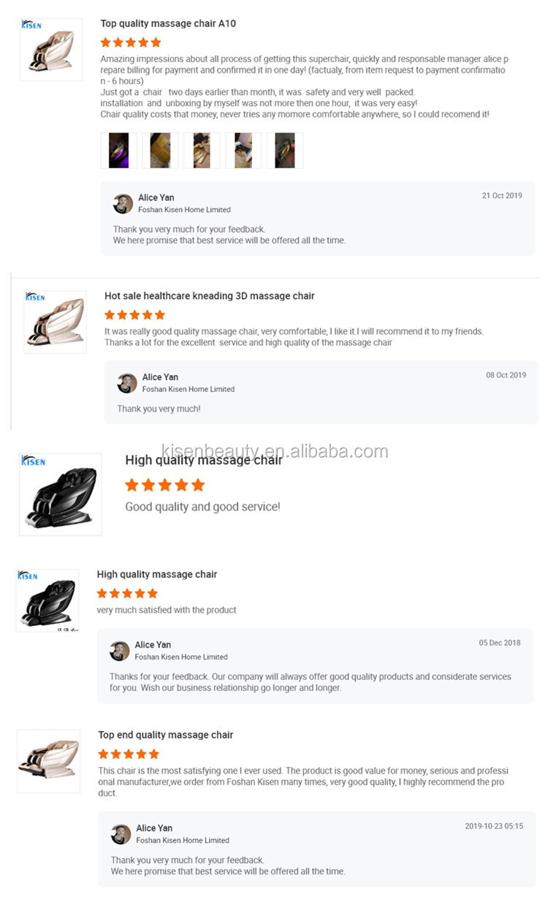Open the large black massage chair product image
Image resolution: width=548 pixels, height=903 pixels.
point(61,495)
